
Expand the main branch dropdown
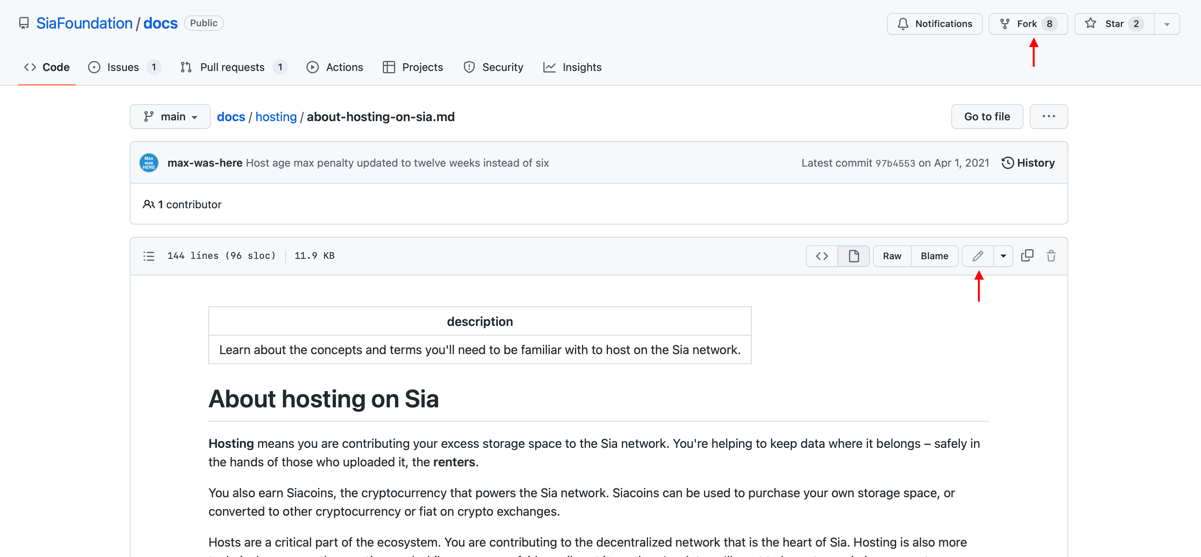tap(170, 116)
